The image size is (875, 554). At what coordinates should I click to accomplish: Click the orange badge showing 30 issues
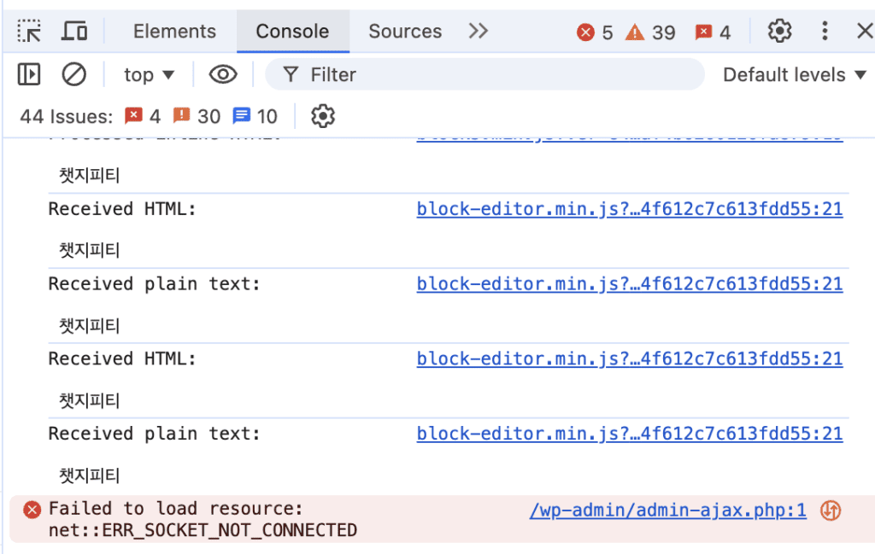click(197, 116)
